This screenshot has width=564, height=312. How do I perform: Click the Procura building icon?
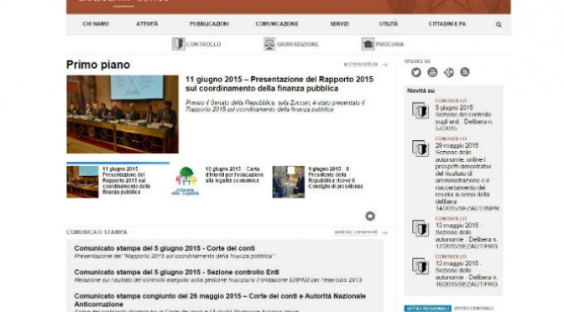pyautogui.click(x=368, y=44)
